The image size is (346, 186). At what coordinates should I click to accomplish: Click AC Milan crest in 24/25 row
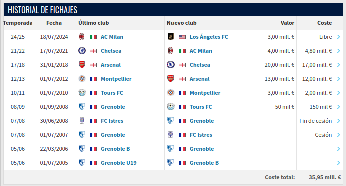(x=82, y=37)
